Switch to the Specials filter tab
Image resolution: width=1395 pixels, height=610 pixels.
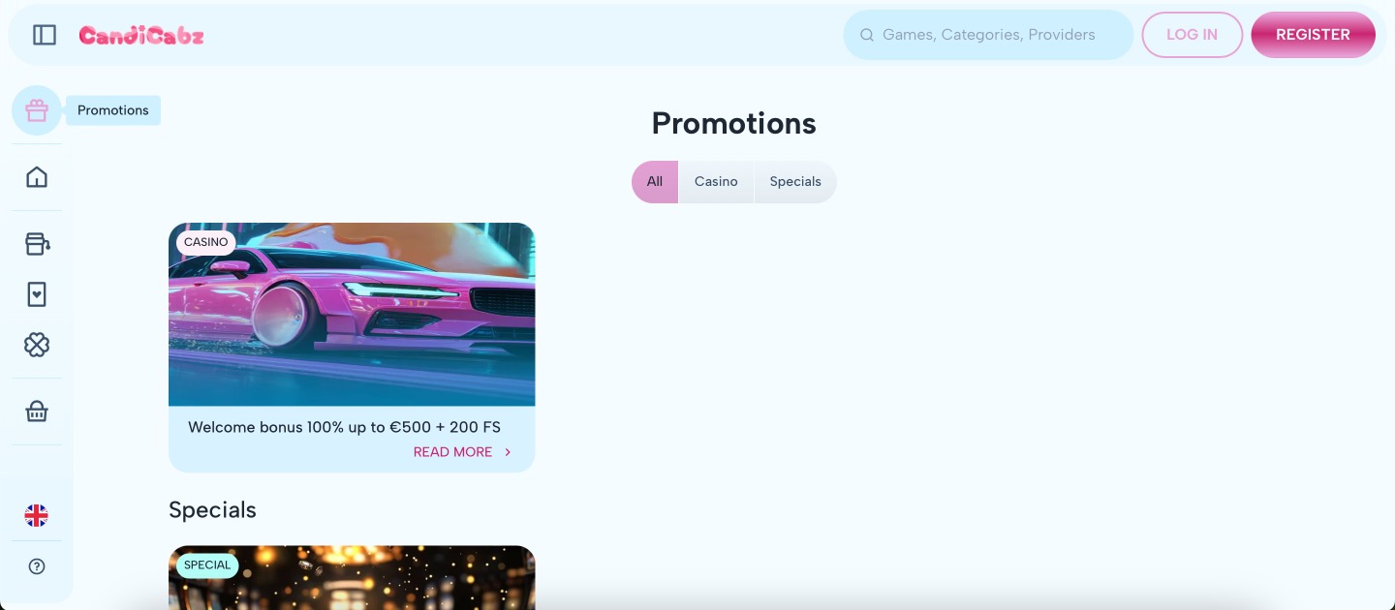795,182
